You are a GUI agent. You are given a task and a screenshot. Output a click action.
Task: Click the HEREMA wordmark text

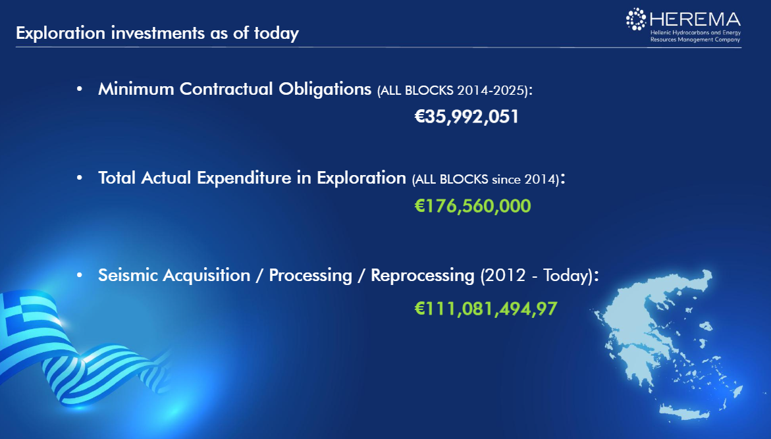coord(695,18)
